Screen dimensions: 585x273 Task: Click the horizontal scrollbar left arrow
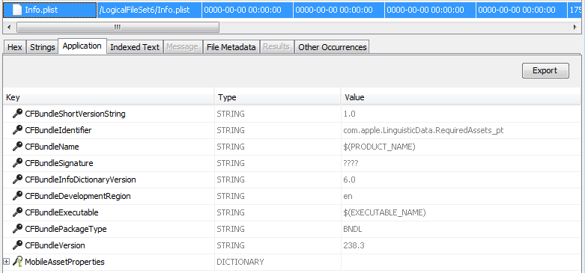9,27
